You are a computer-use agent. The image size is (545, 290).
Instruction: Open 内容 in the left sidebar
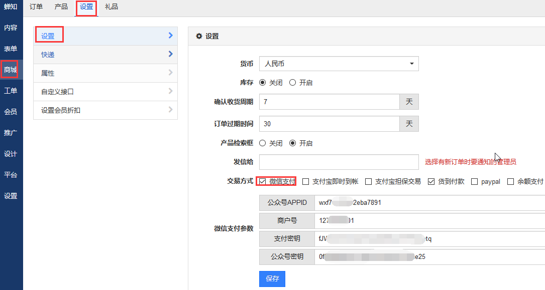tap(11, 28)
